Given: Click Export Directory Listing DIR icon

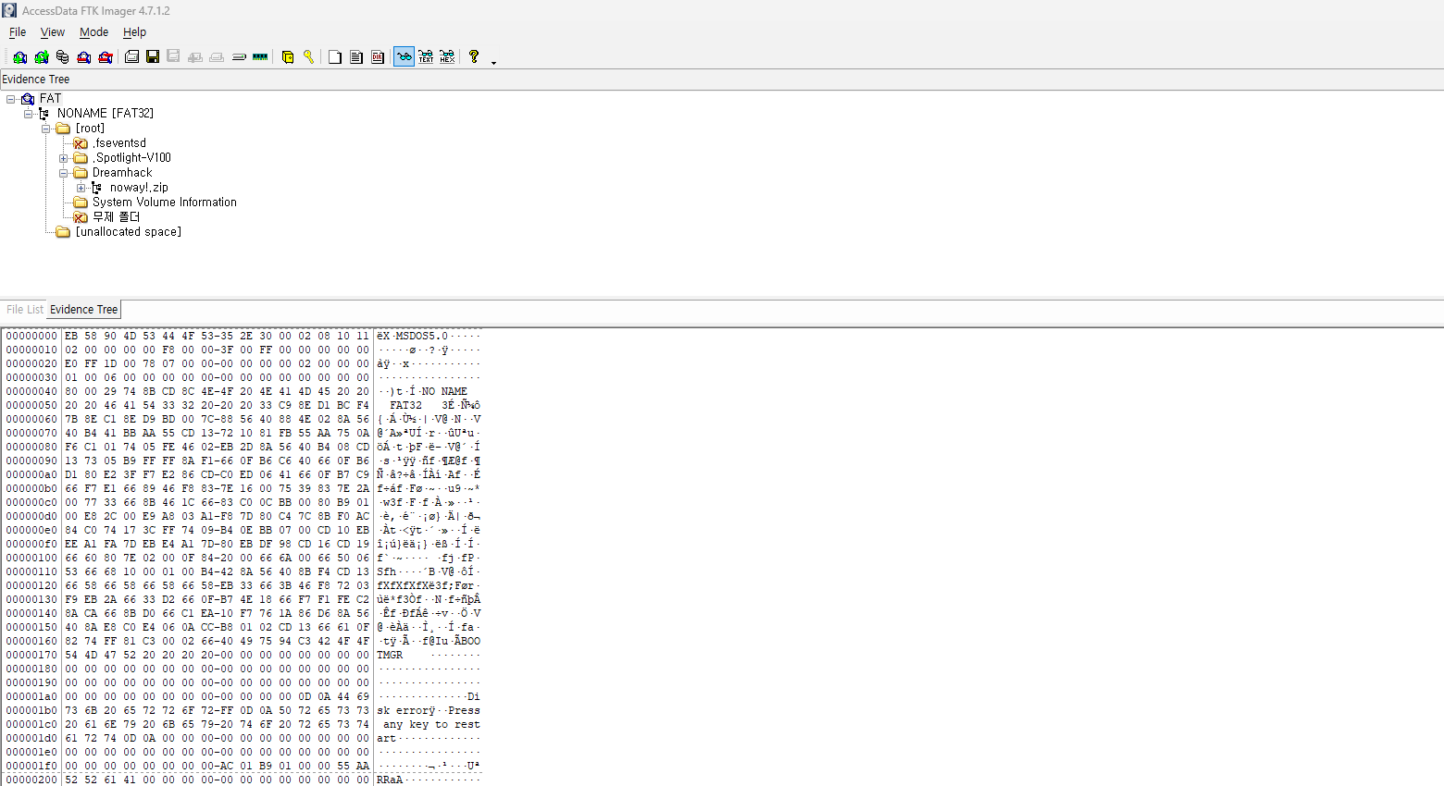Looking at the screenshot, I should (378, 57).
